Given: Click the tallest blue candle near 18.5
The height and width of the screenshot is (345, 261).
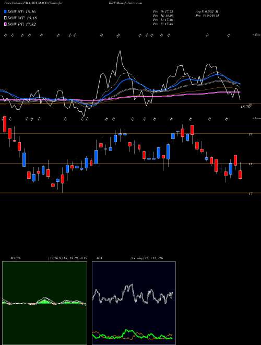Looking at the screenshot, I should [168, 152].
